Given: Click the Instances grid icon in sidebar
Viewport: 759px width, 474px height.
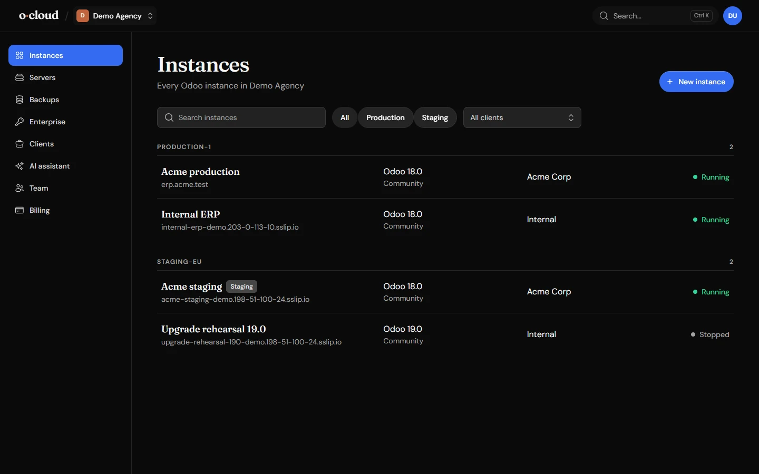Looking at the screenshot, I should click(x=20, y=55).
